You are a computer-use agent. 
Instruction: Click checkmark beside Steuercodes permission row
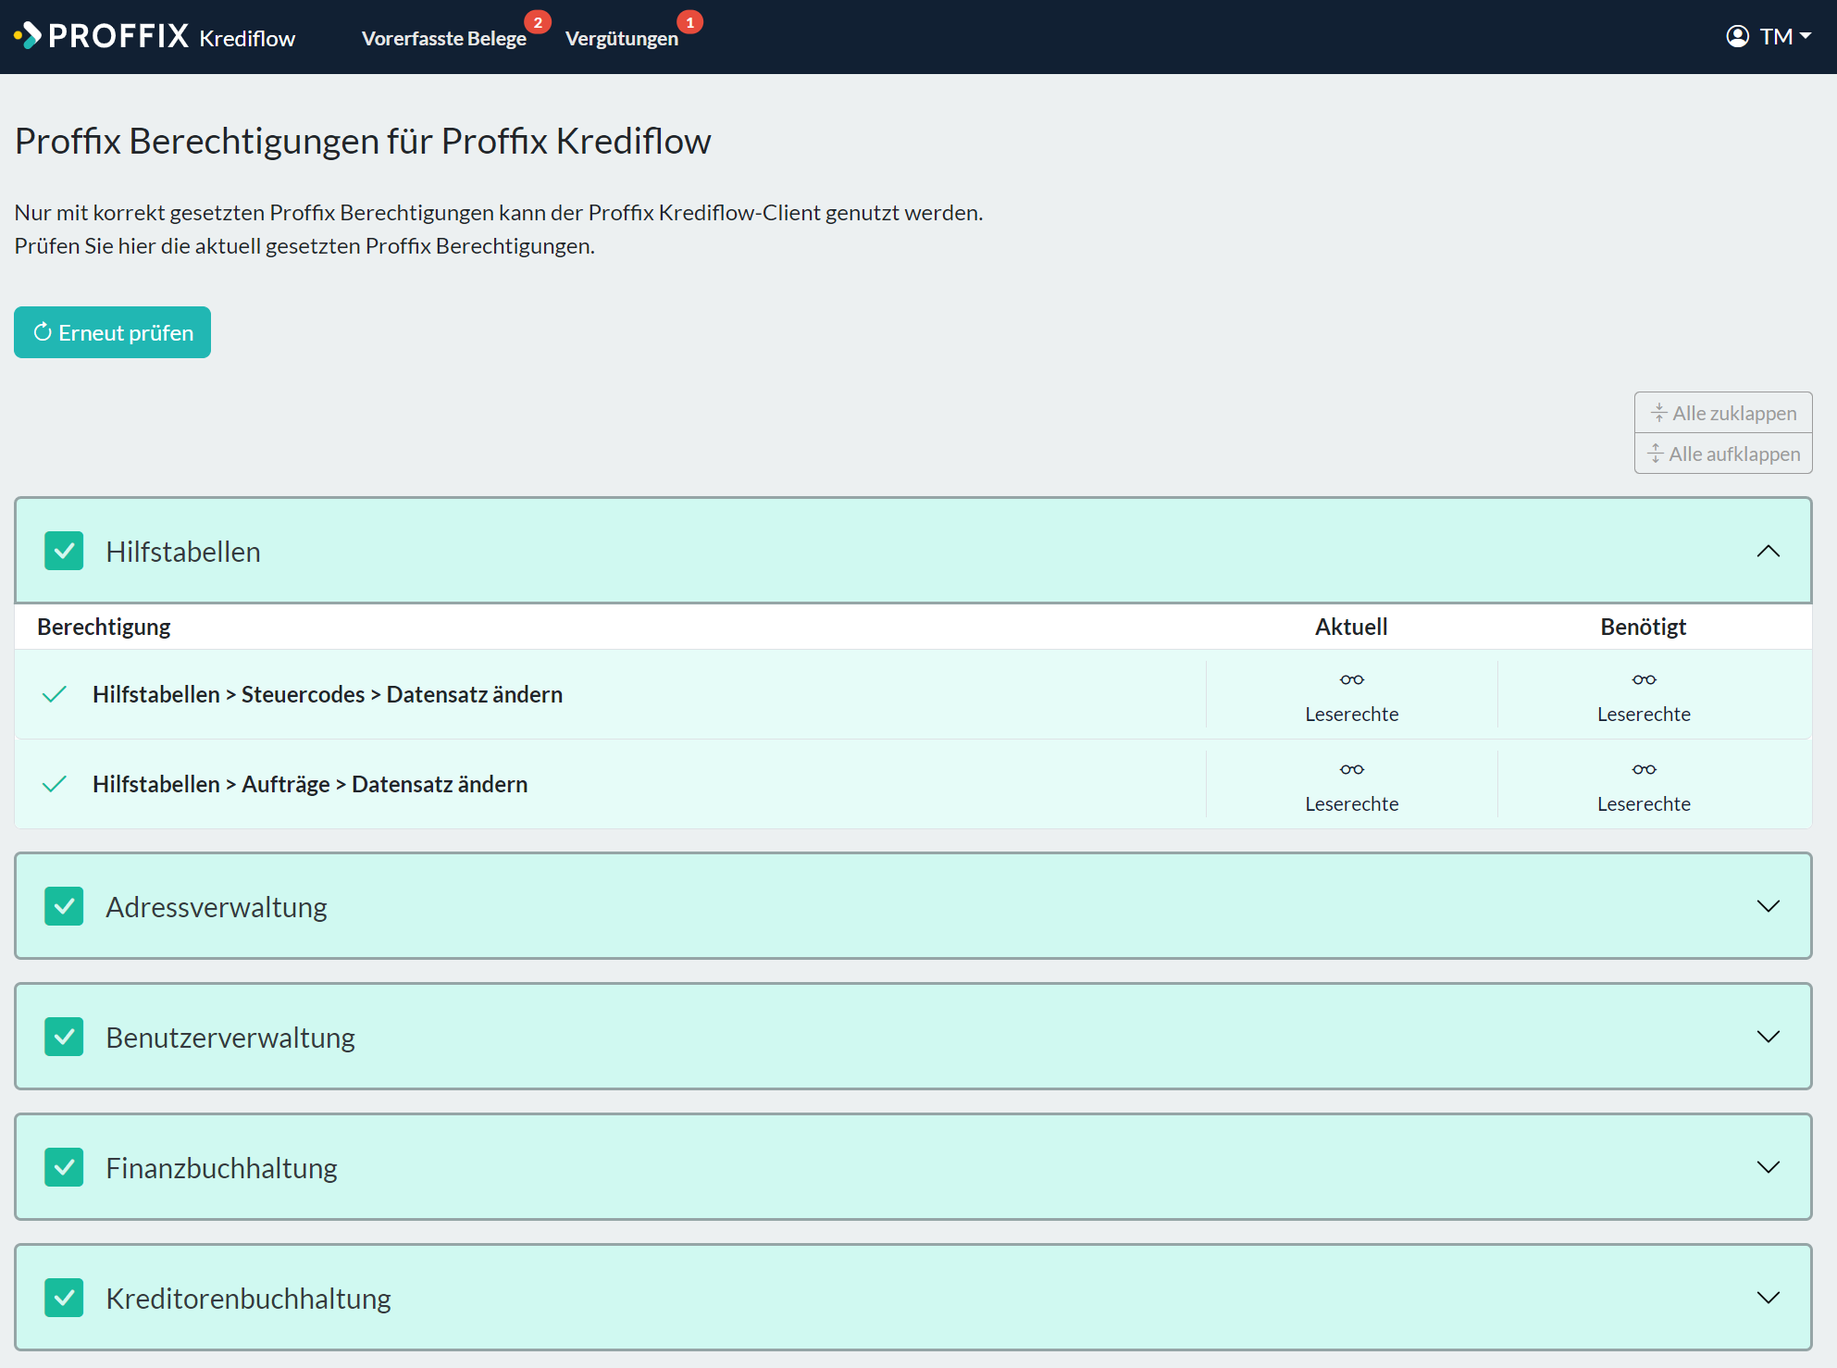tap(55, 694)
